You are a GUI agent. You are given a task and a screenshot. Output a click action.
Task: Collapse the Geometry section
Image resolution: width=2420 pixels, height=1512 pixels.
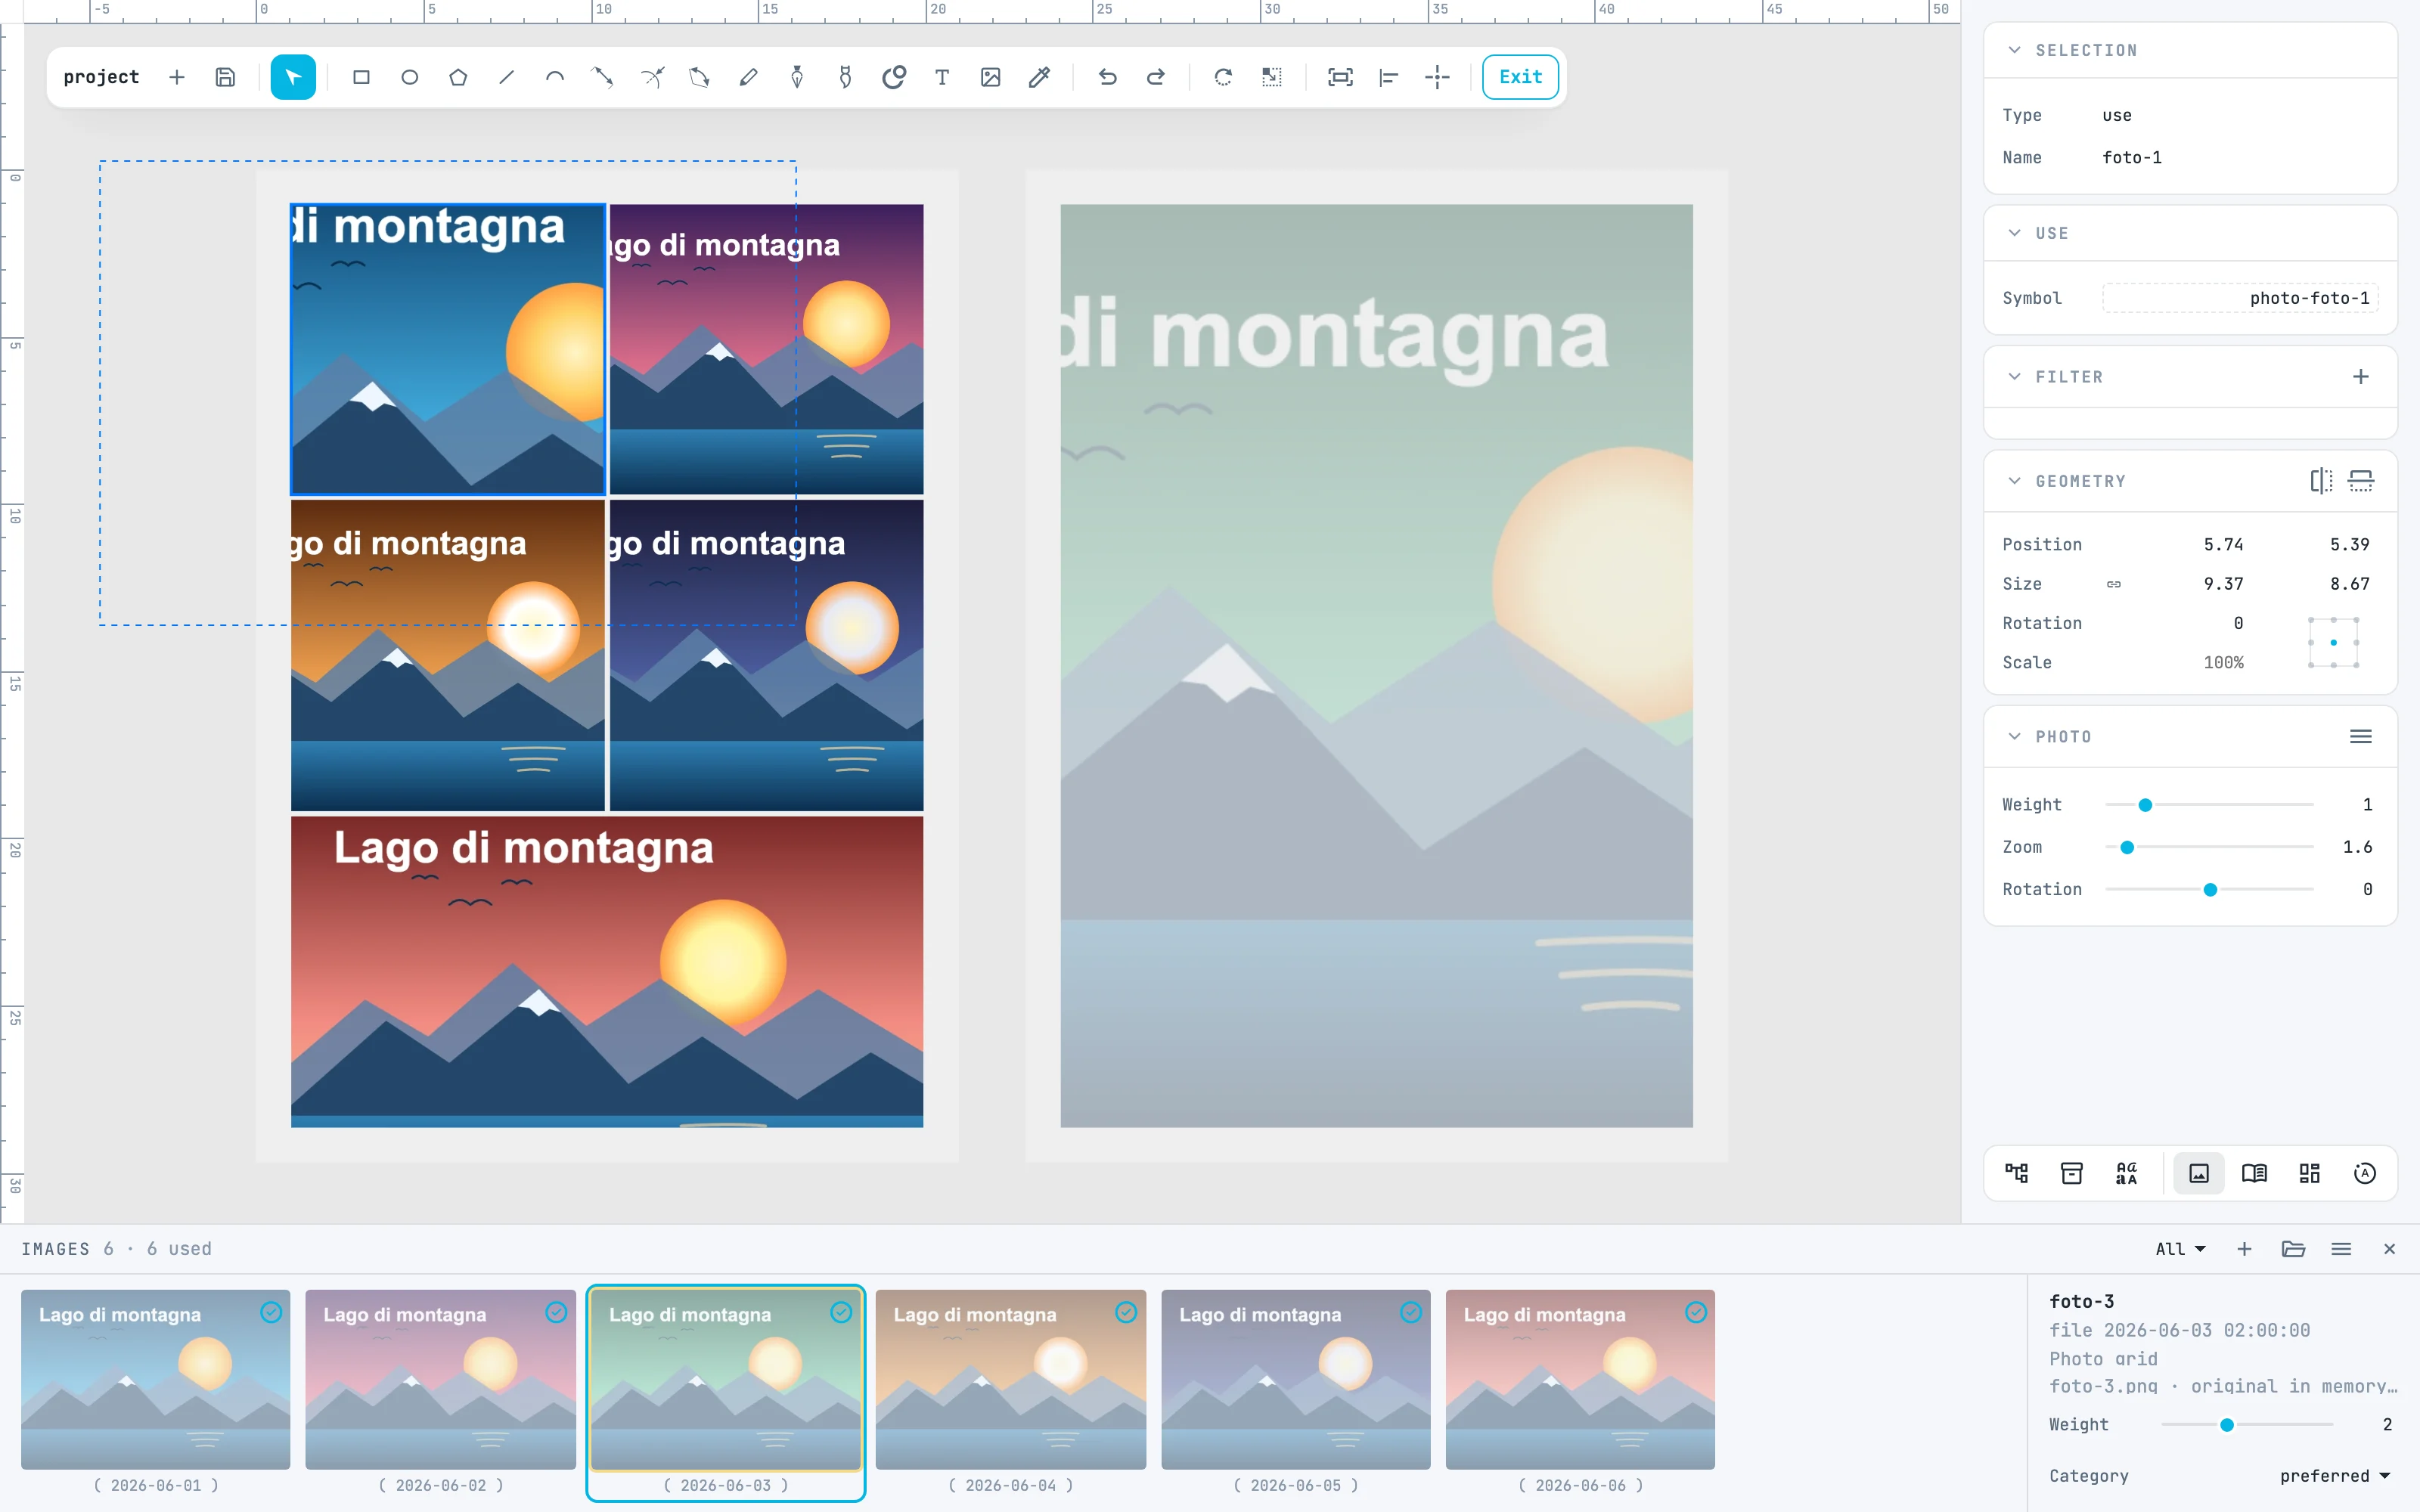tap(2015, 481)
